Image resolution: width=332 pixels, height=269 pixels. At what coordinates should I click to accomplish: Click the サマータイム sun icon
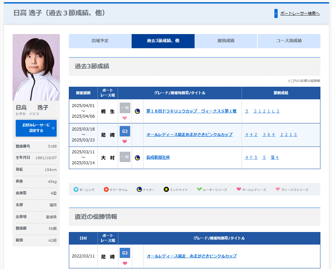[x=106, y=190]
